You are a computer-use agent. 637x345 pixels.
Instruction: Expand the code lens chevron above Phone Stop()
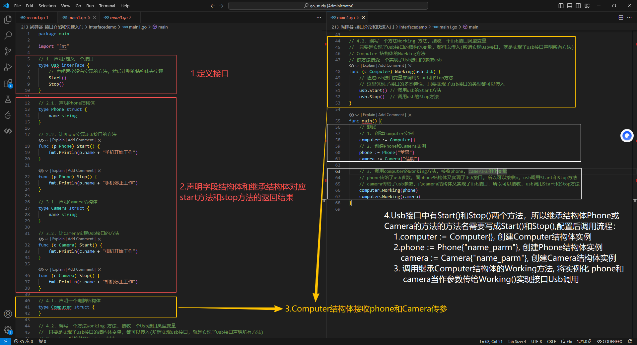46,171
